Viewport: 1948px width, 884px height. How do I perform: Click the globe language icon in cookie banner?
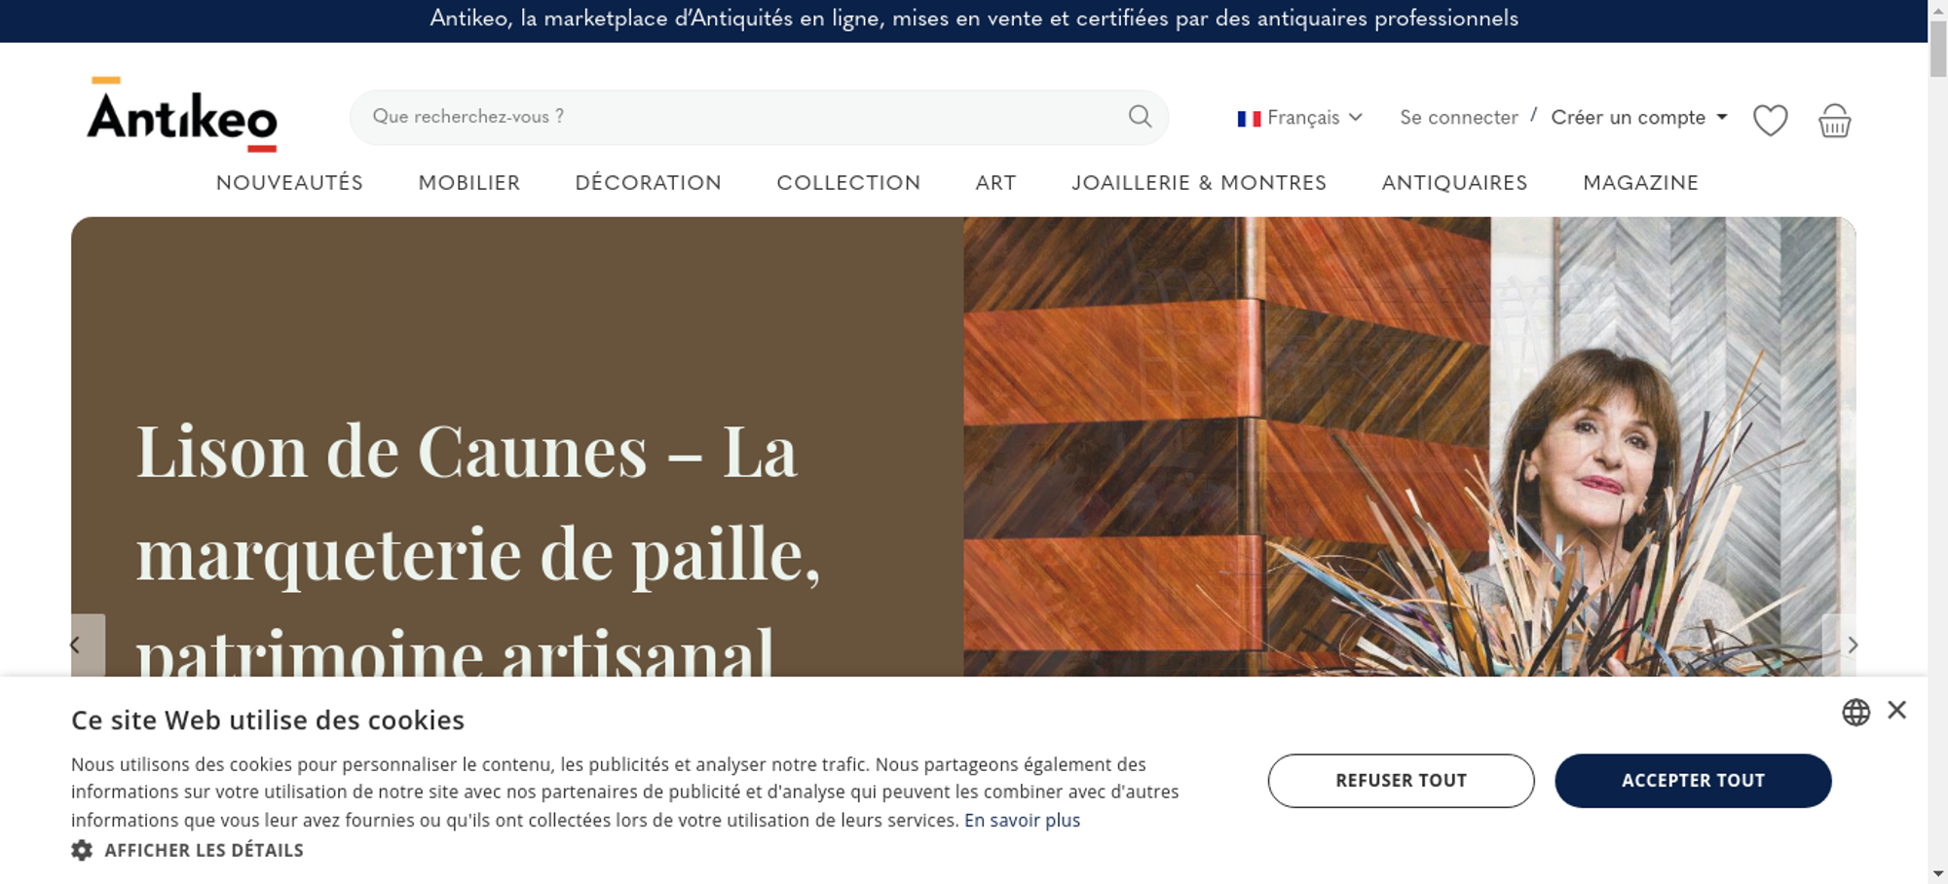[x=1855, y=713]
